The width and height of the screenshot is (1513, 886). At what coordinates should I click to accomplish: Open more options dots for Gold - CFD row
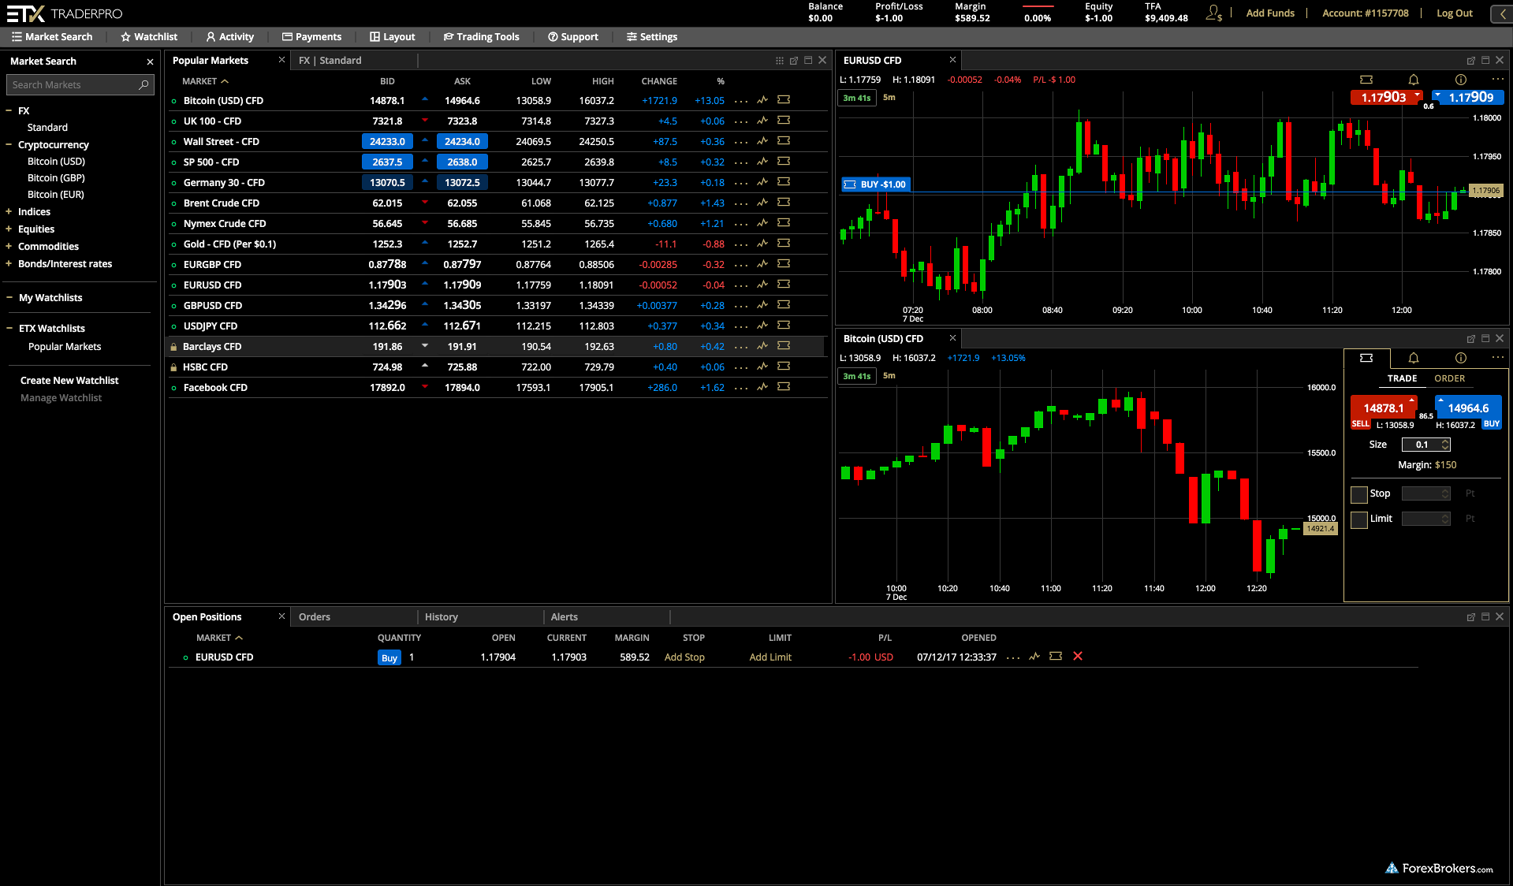pyautogui.click(x=741, y=244)
